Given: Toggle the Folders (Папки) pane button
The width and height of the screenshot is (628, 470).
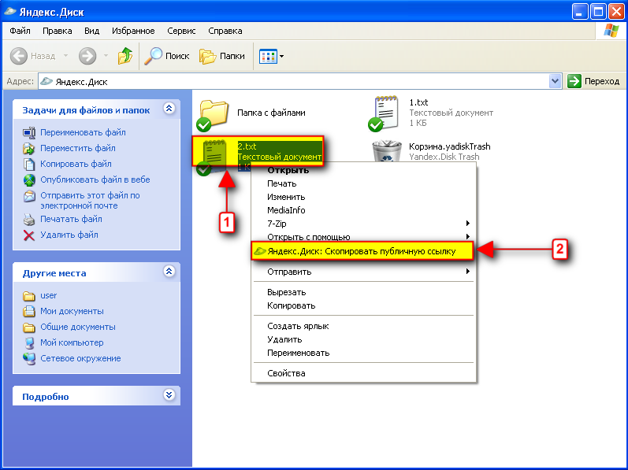Looking at the screenshot, I should pos(222,56).
